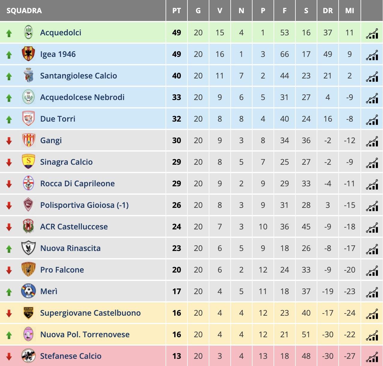This screenshot has height=366, width=383.
Task: Click green up arrow beside Santangiolese Calcio
Action: (x=9, y=76)
